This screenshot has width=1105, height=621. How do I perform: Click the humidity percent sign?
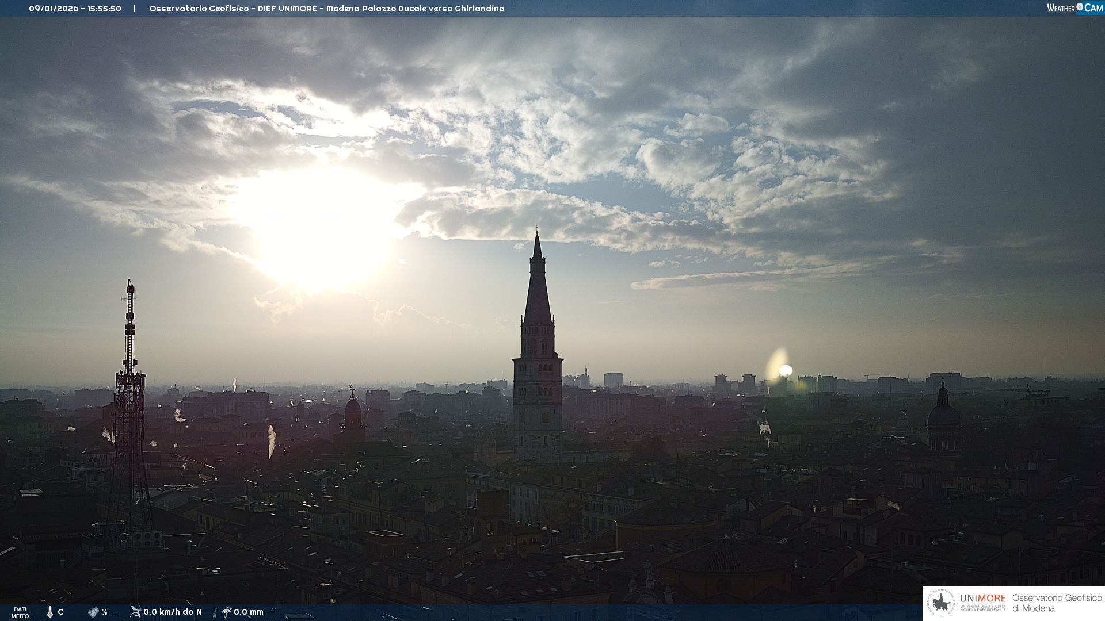click(104, 612)
